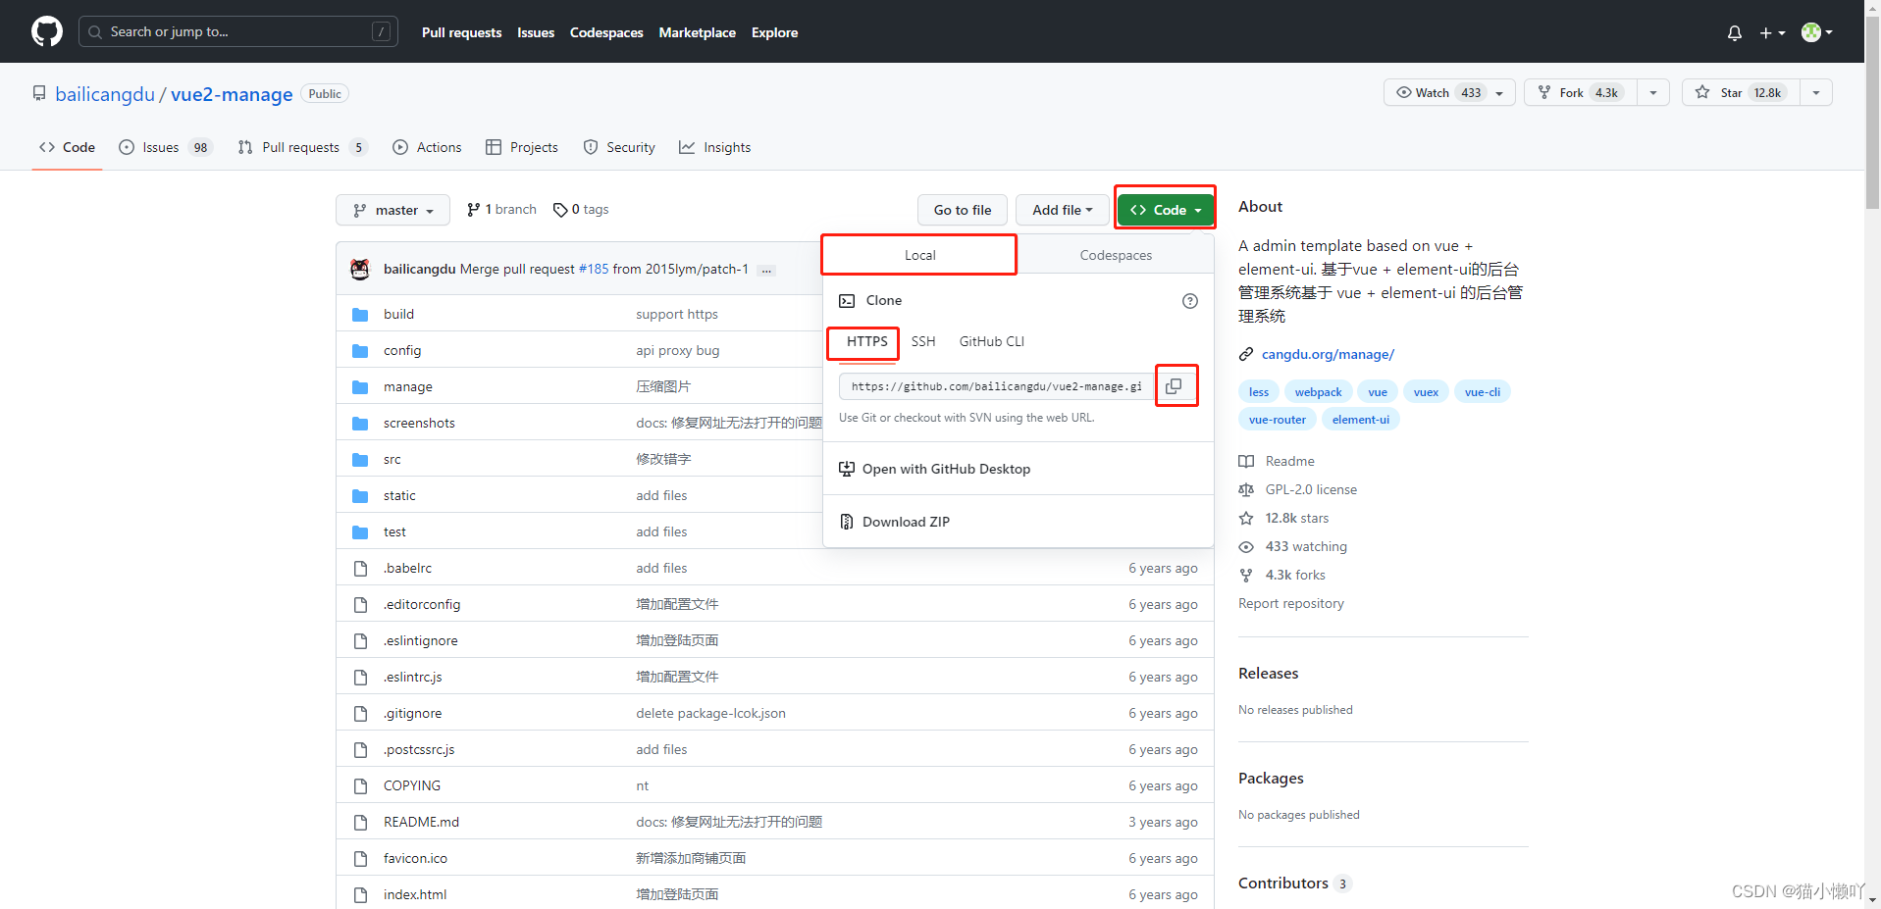Open the bailicangdu owner link
This screenshot has height=909, width=1881.
(x=105, y=94)
